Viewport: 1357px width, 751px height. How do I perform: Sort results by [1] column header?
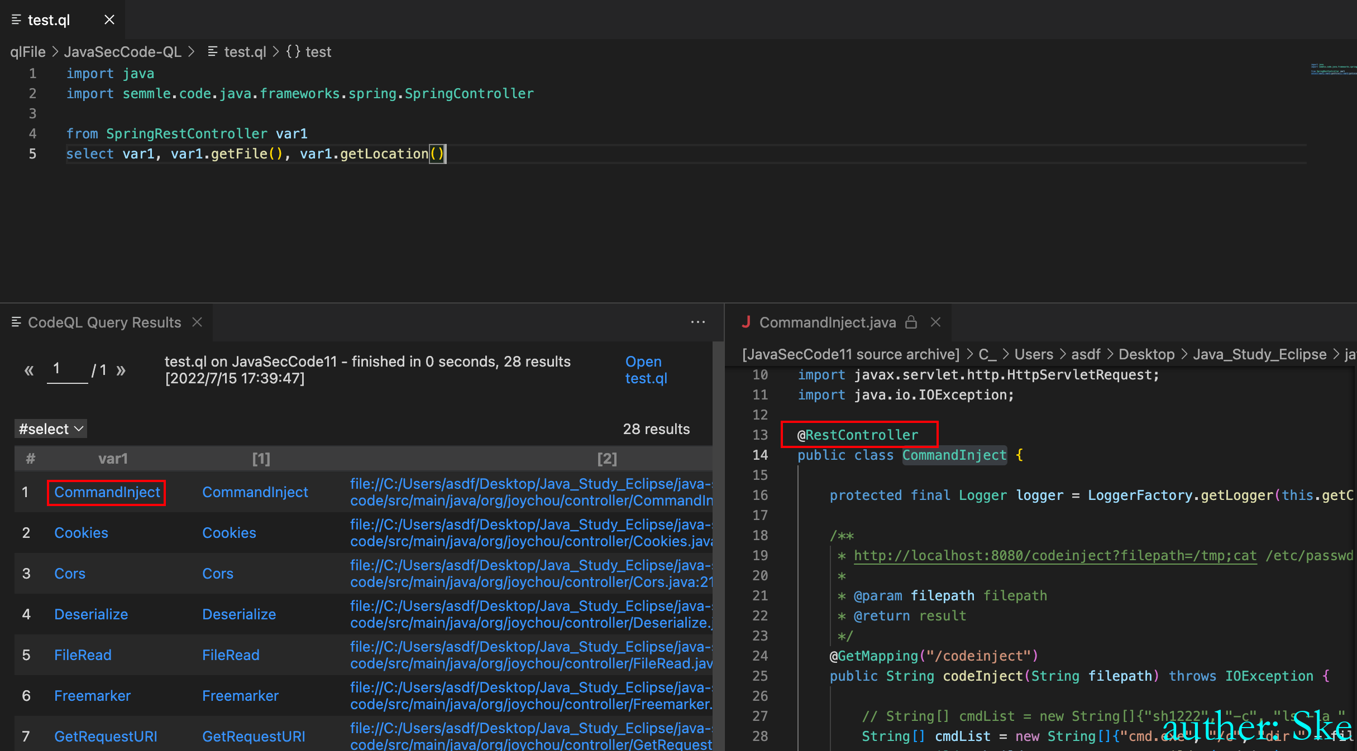pos(261,459)
